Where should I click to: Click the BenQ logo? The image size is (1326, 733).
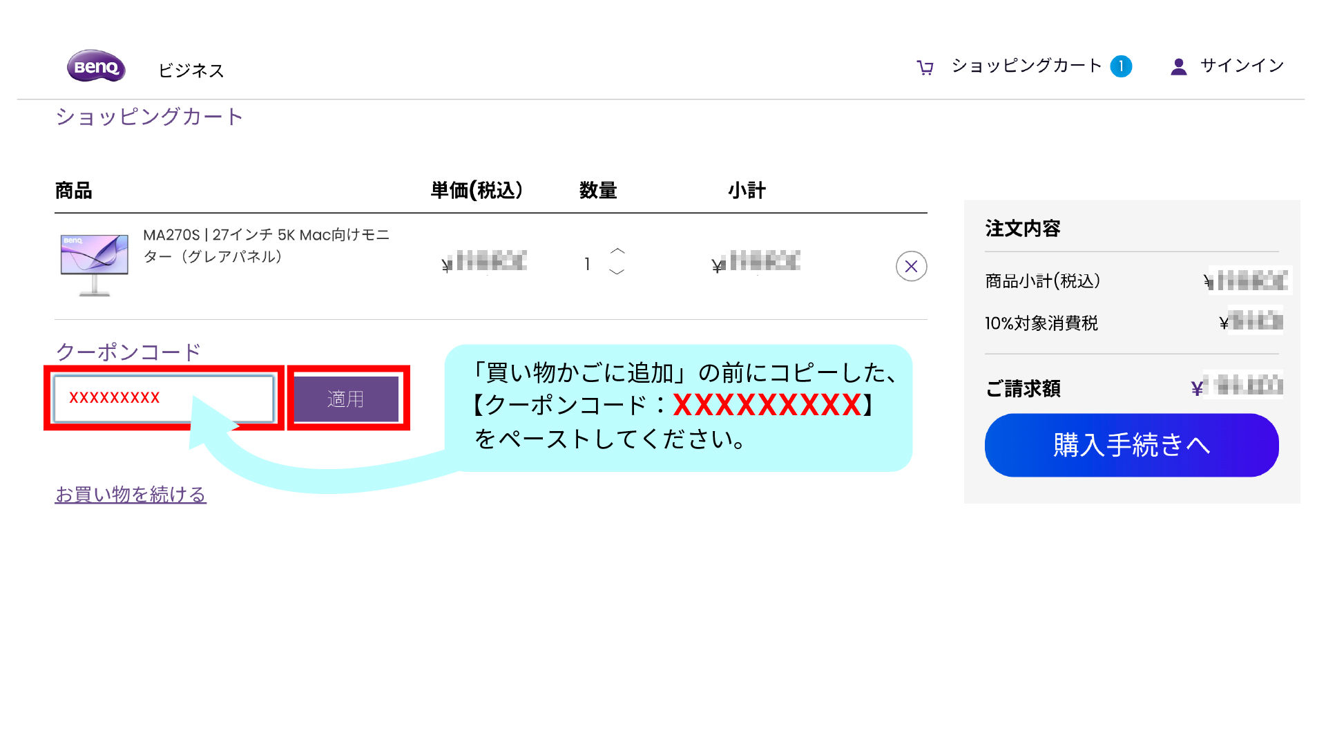coord(96,66)
